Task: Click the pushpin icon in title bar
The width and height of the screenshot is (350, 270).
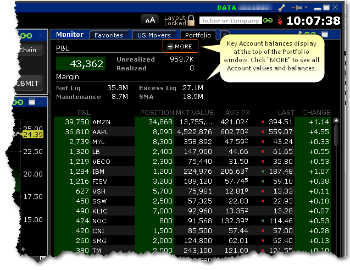Action: 299,7
